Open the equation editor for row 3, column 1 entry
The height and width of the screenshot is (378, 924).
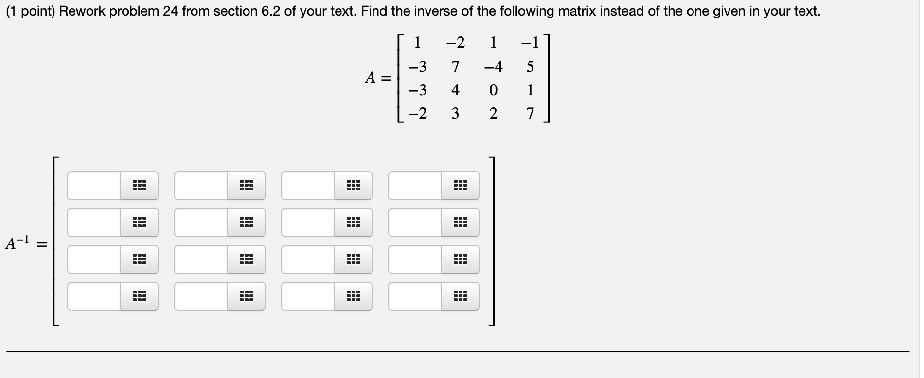[x=139, y=260]
